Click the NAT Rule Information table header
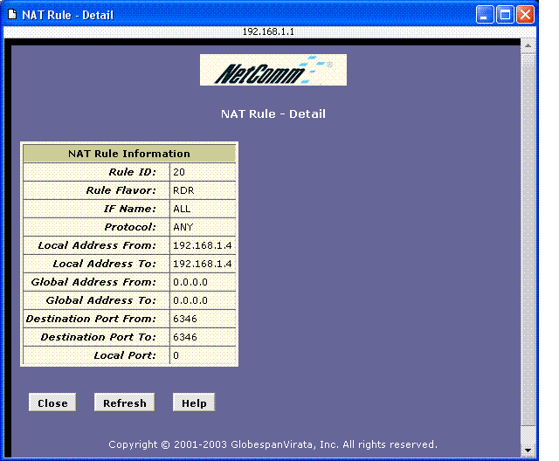Image resolution: width=559 pixels, height=461 pixels. pyautogui.click(x=129, y=154)
